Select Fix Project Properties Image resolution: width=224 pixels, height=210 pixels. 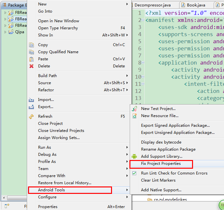coord(161,164)
